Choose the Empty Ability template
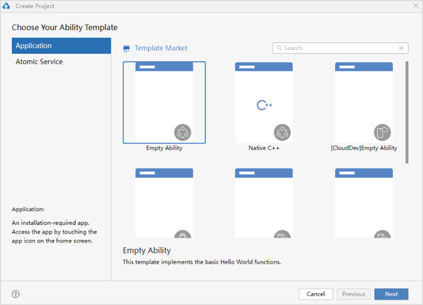 point(164,103)
